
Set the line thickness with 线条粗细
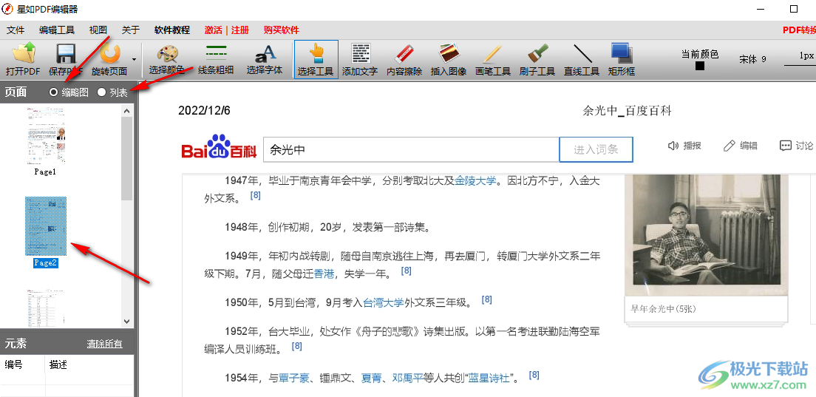[x=215, y=59]
